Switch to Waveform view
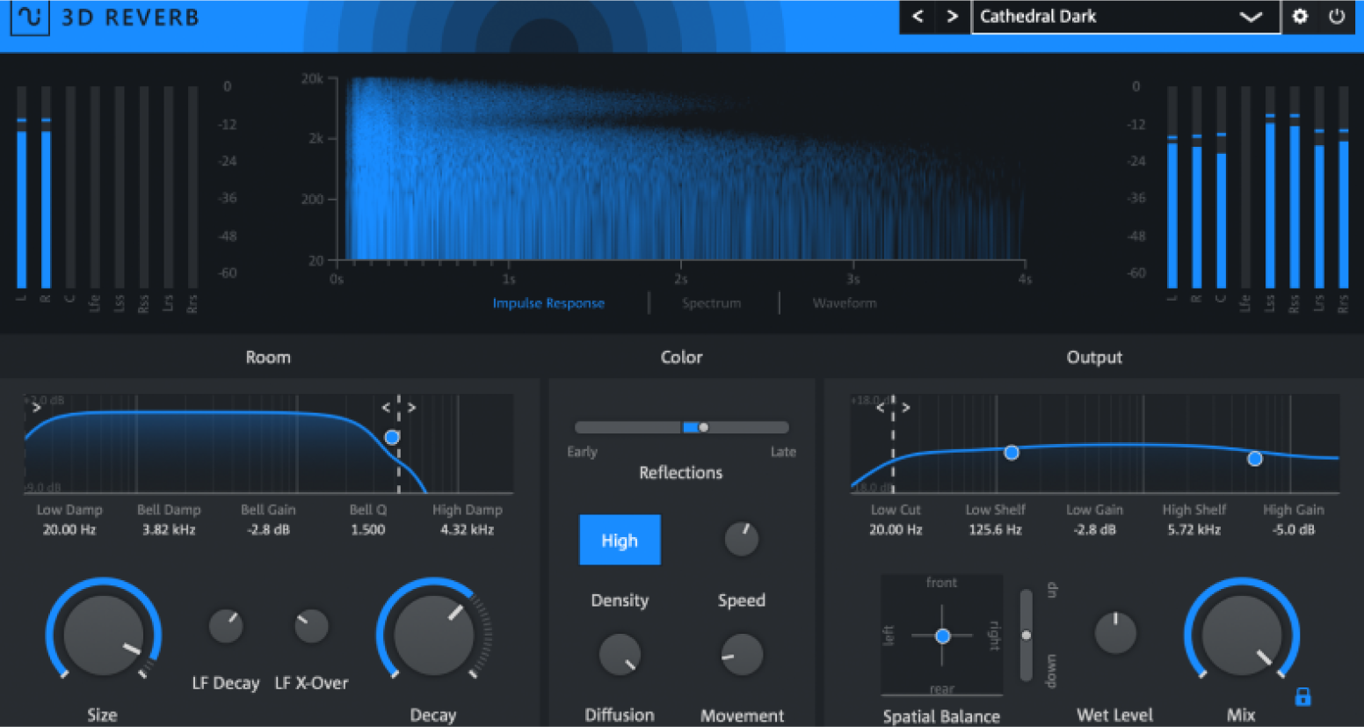This screenshot has height=727, width=1364. click(x=844, y=303)
